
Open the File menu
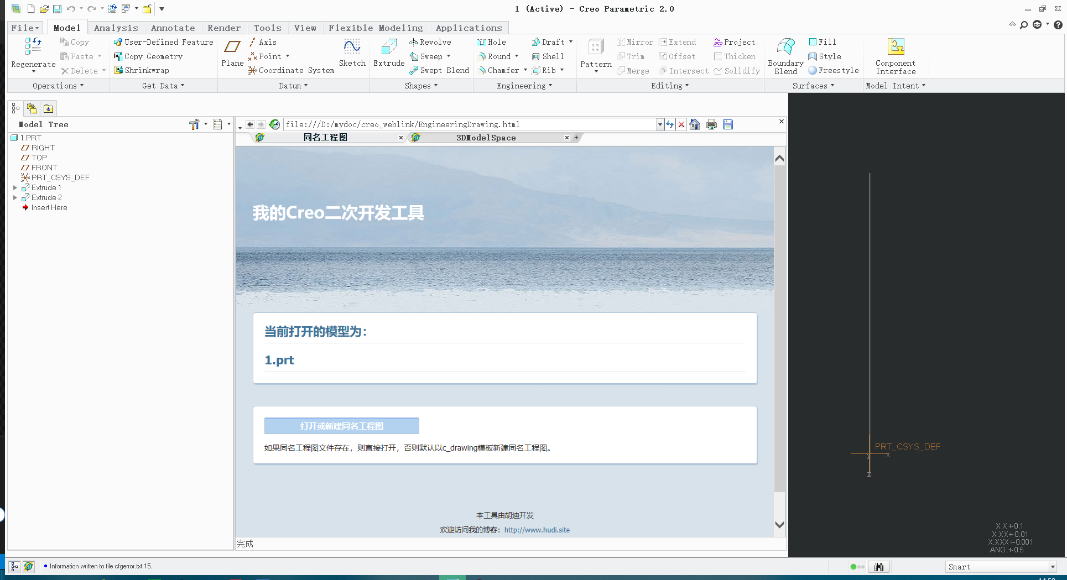click(x=25, y=28)
